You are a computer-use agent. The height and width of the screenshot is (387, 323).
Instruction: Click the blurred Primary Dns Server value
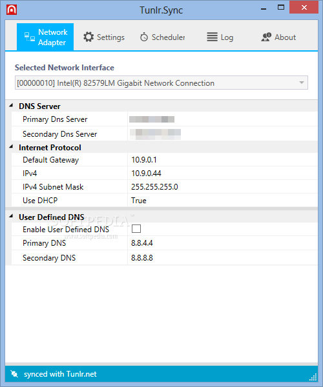(x=152, y=119)
